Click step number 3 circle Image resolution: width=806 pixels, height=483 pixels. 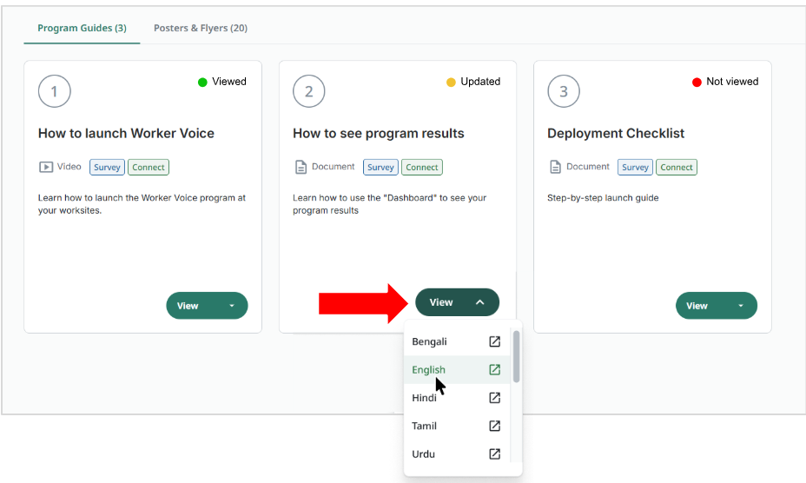[564, 91]
